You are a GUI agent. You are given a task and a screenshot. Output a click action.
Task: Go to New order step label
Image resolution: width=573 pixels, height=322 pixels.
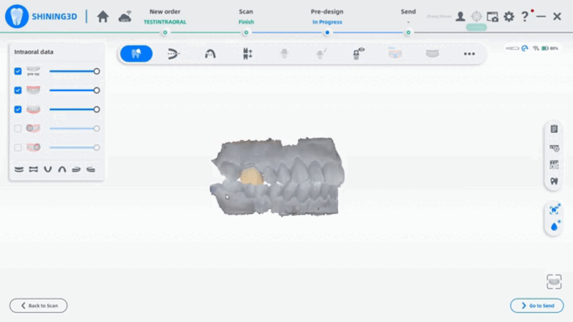pyautogui.click(x=165, y=11)
